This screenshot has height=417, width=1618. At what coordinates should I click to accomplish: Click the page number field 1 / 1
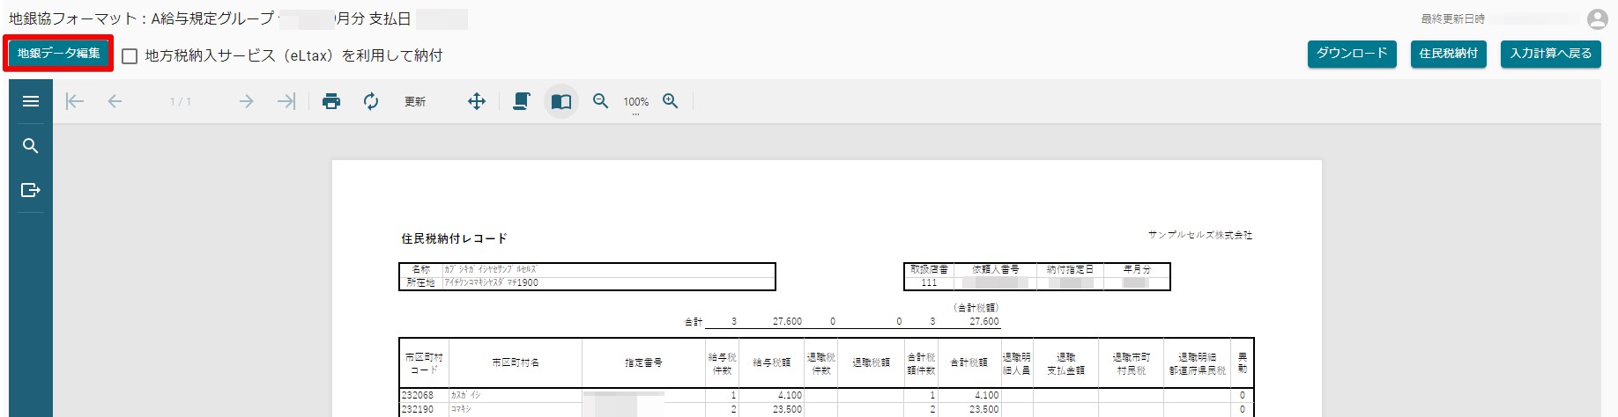click(x=181, y=102)
